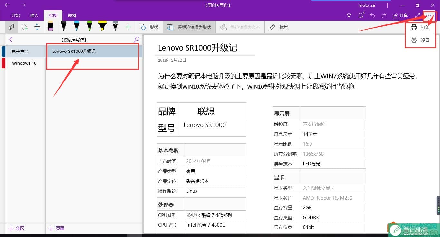440x237 pixels.
Task: Open the 形状 shapes tool
Action: point(149,27)
